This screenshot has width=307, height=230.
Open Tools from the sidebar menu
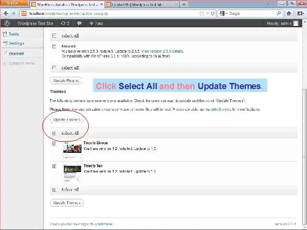coord(13,34)
